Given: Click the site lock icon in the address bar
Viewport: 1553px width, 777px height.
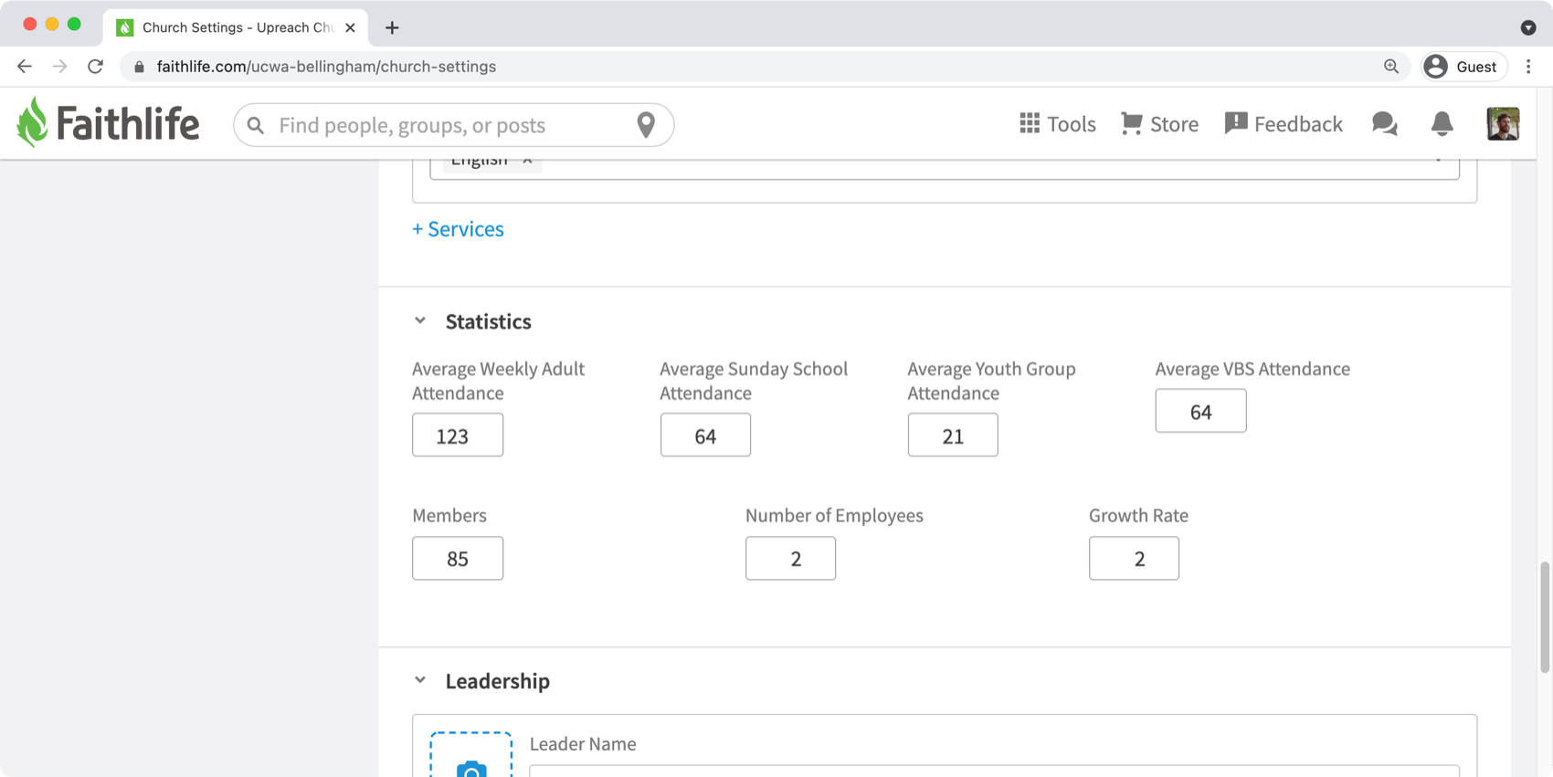Looking at the screenshot, I should tap(139, 67).
